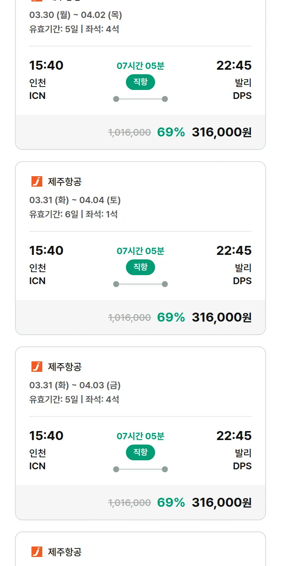Select 316,000원 price on 03.30~04.02 flight

coord(221,132)
